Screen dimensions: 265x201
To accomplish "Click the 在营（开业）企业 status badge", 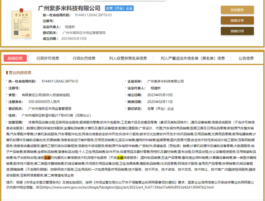I will click(x=119, y=8).
